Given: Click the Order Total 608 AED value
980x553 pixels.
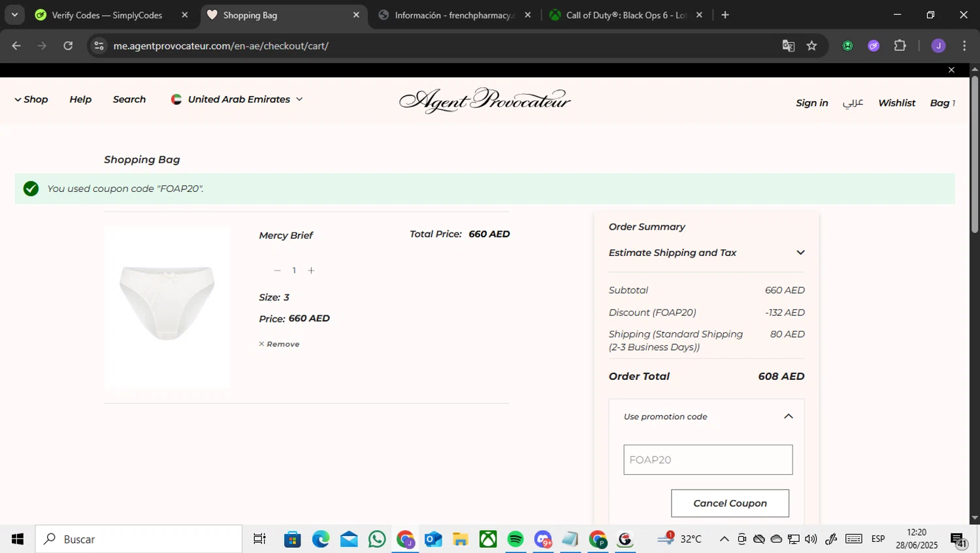Looking at the screenshot, I should click(x=781, y=377).
